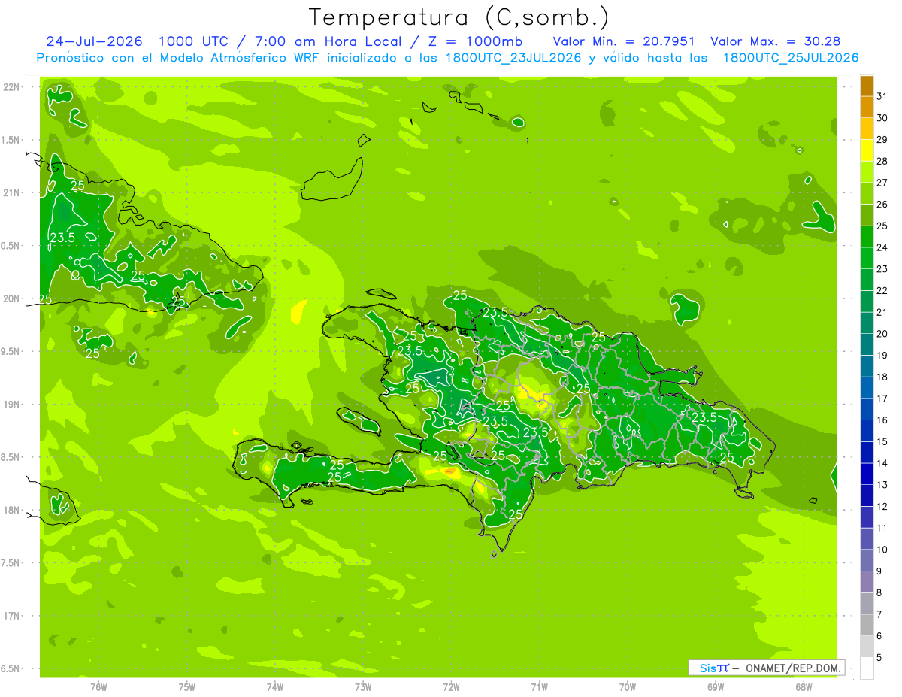Screen dimensions: 902x697
Task: Click legend value "8" on the color bar
Action: pos(879,593)
